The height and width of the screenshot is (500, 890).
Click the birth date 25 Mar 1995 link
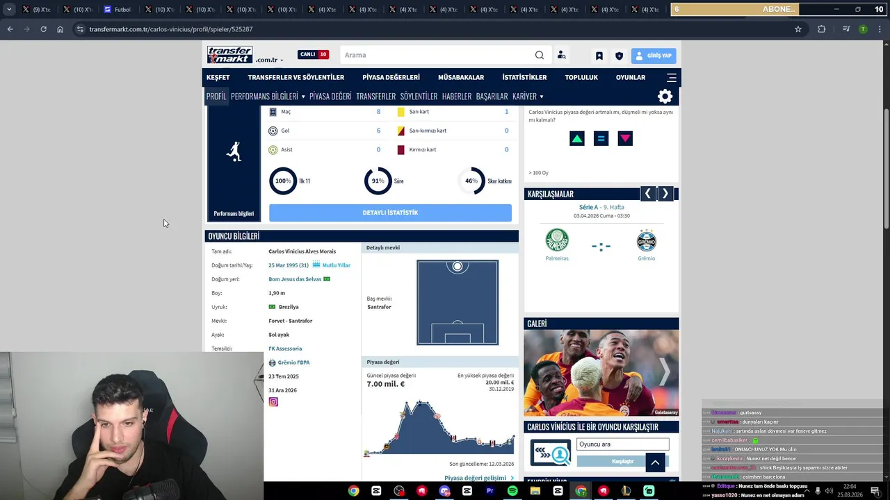[288, 265]
